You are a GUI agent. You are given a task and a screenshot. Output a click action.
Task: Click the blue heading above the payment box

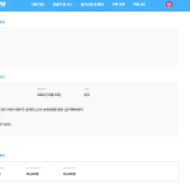[x=2, y=156]
